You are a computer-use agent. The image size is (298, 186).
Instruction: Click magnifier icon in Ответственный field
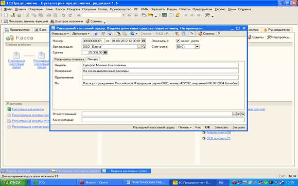coord(242,114)
